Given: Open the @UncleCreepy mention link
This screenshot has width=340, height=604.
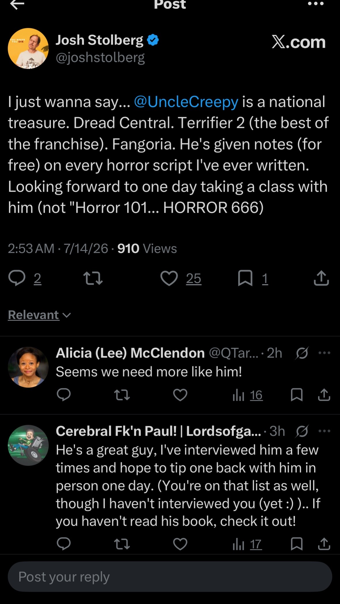Looking at the screenshot, I should (x=186, y=102).
